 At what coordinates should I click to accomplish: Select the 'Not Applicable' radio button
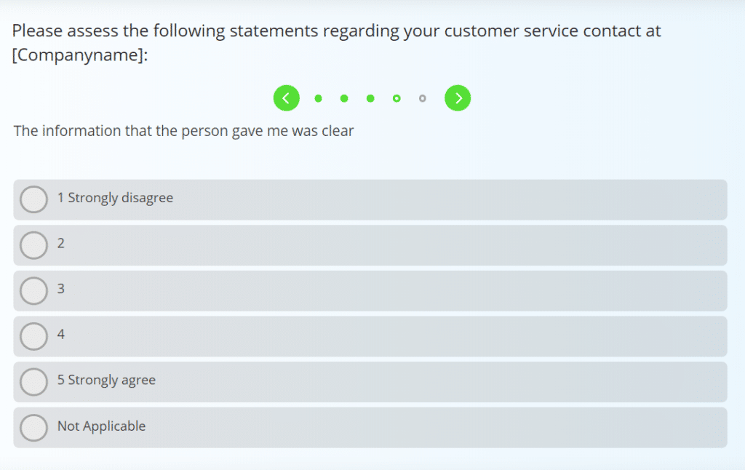33,427
